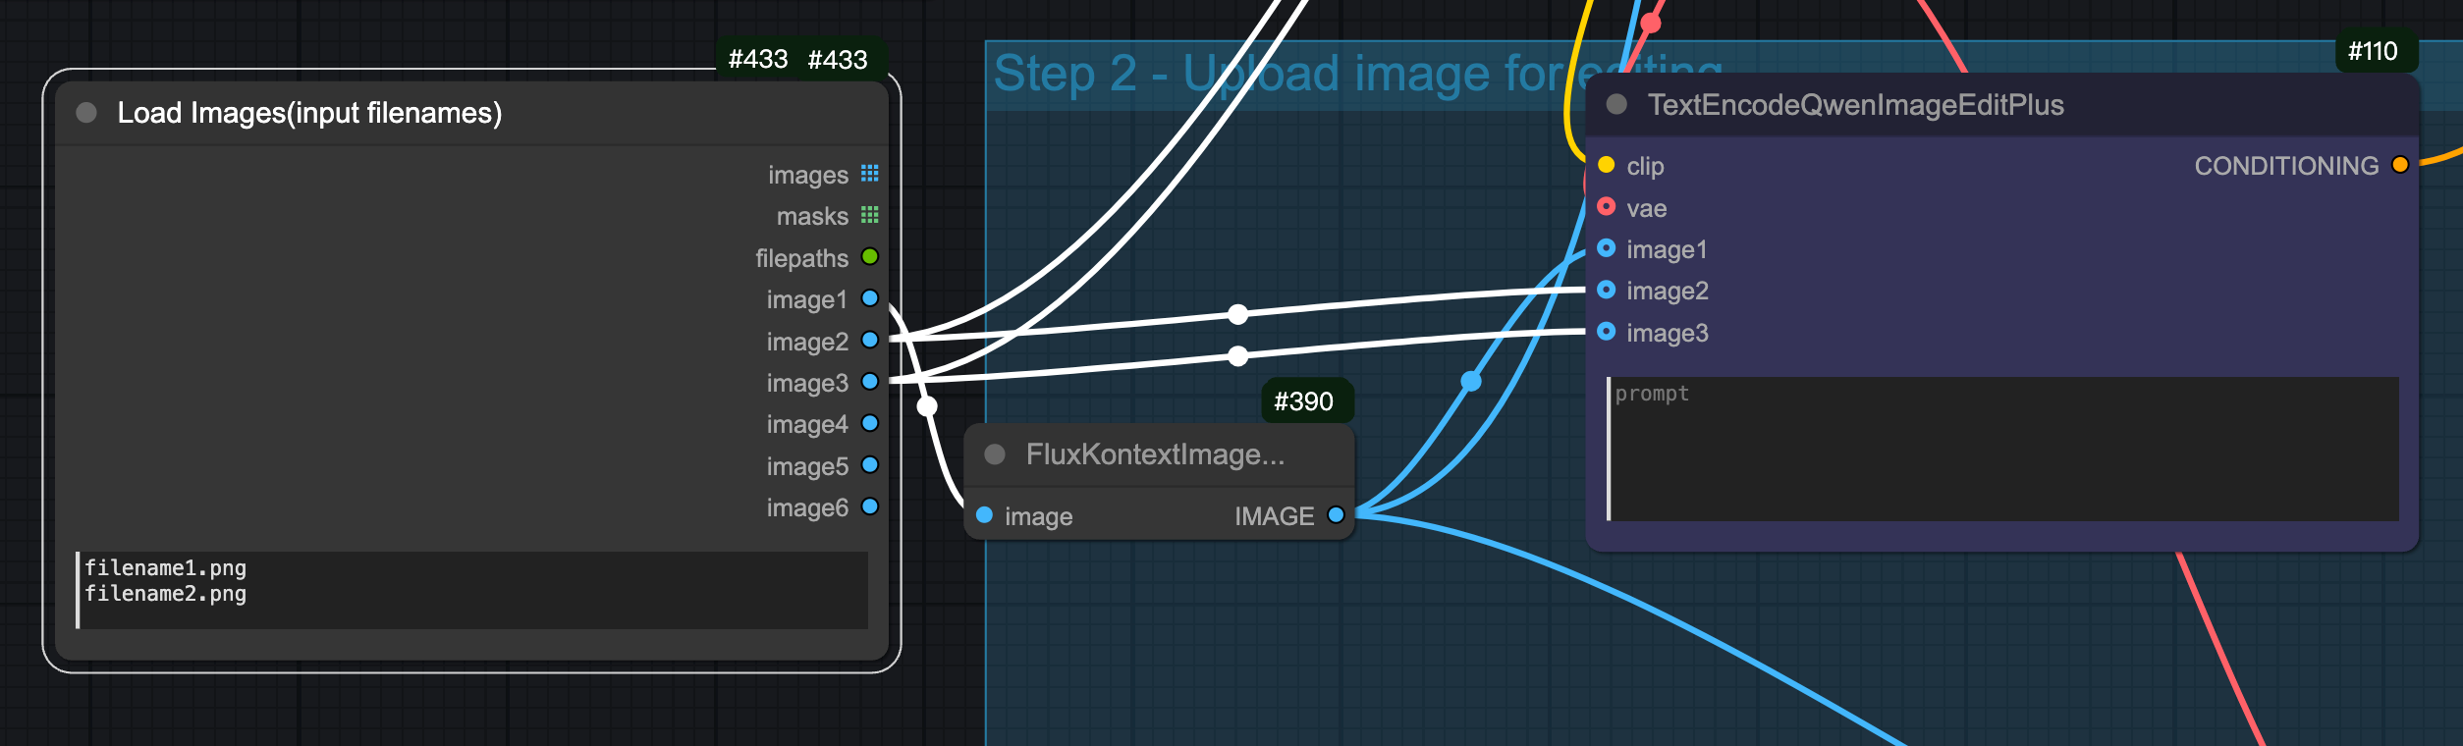Click the filenames text box
Image resolution: width=2463 pixels, height=746 pixels.
pyautogui.click(x=471, y=589)
